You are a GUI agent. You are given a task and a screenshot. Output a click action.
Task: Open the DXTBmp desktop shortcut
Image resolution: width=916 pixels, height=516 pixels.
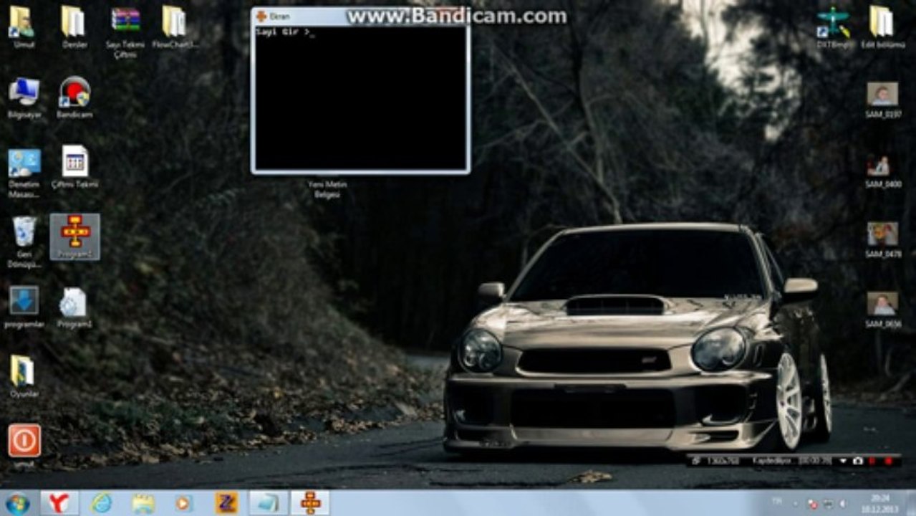[x=834, y=27]
